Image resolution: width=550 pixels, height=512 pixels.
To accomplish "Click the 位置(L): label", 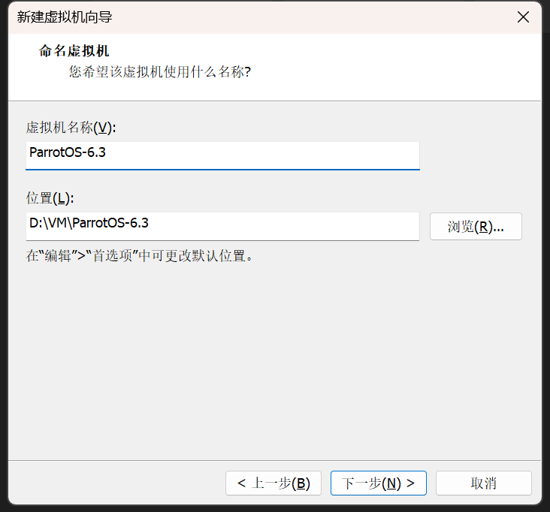I will click(50, 198).
